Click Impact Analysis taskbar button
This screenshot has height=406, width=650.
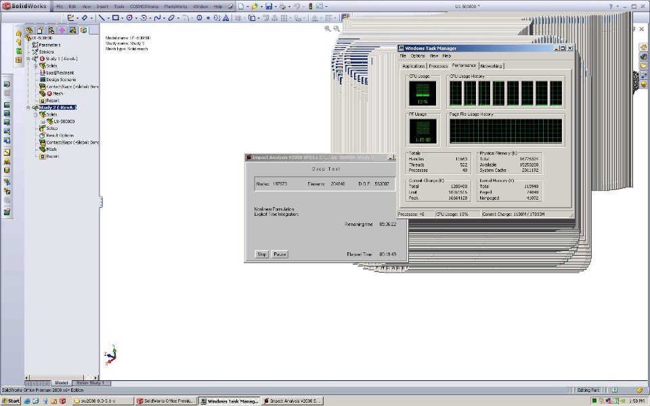tap(293, 401)
